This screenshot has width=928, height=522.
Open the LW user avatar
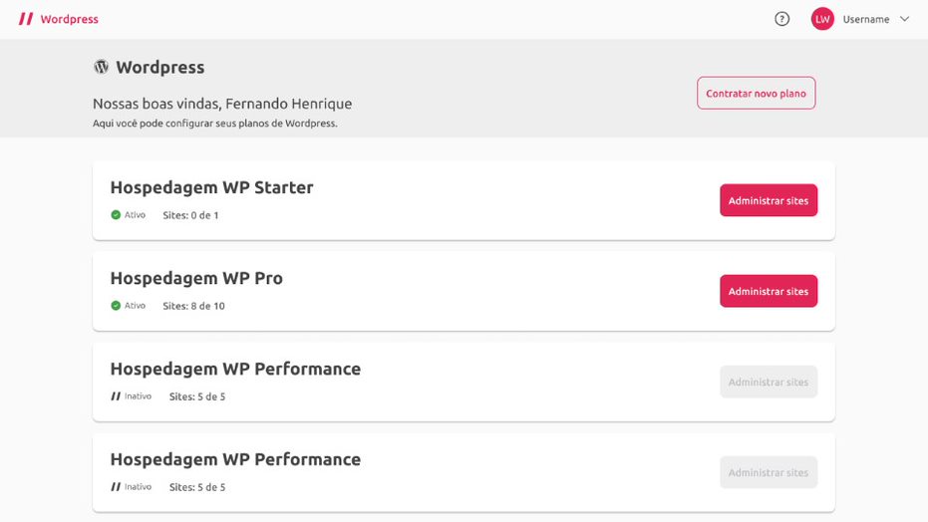(x=822, y=19)
